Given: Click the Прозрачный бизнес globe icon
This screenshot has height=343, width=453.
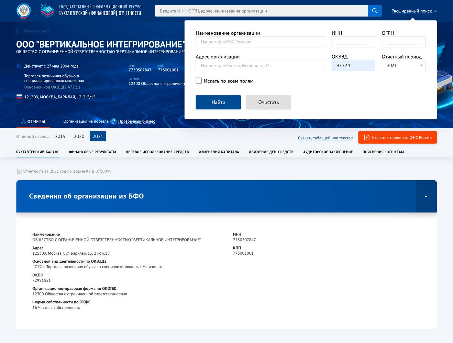Looking at the screenshot, I should coord(114,121).
